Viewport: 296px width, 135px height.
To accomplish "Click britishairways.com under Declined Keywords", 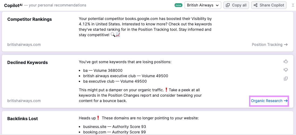I will [x=24, y=101].
